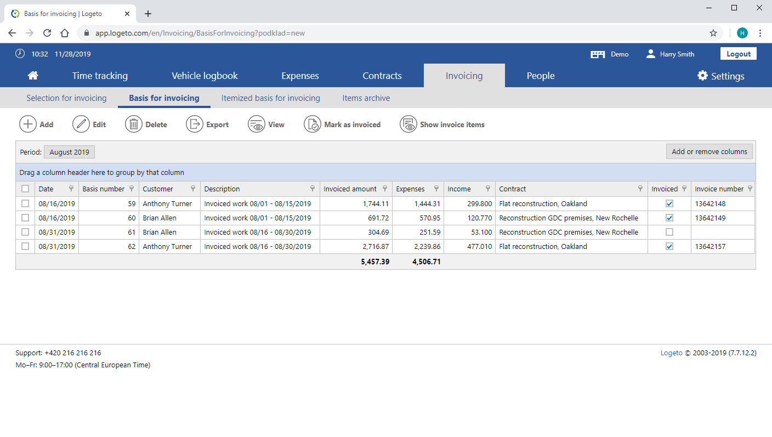Bookmark this page with the star icon
Viewport: 772px width, 437px height.
[713, 33]
